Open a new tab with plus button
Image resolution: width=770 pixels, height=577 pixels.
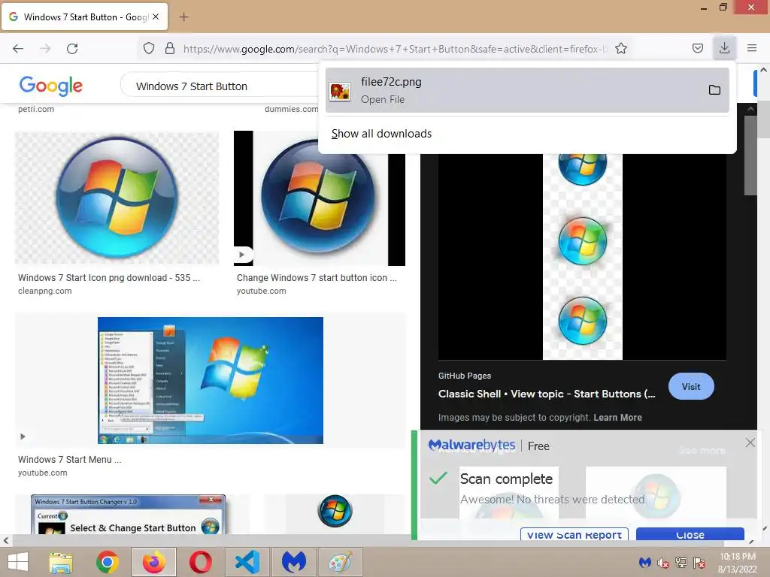click(183, 17)
